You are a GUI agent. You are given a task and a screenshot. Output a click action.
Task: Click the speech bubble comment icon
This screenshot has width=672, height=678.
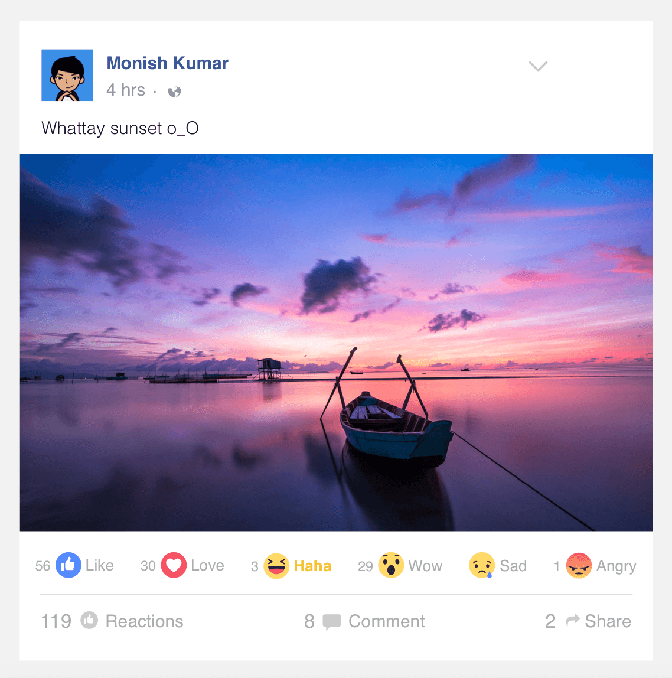click(x=332, y=622)
